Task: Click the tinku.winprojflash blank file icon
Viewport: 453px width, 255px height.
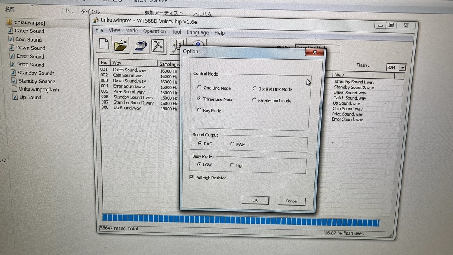Action: [x=15, y=89]
